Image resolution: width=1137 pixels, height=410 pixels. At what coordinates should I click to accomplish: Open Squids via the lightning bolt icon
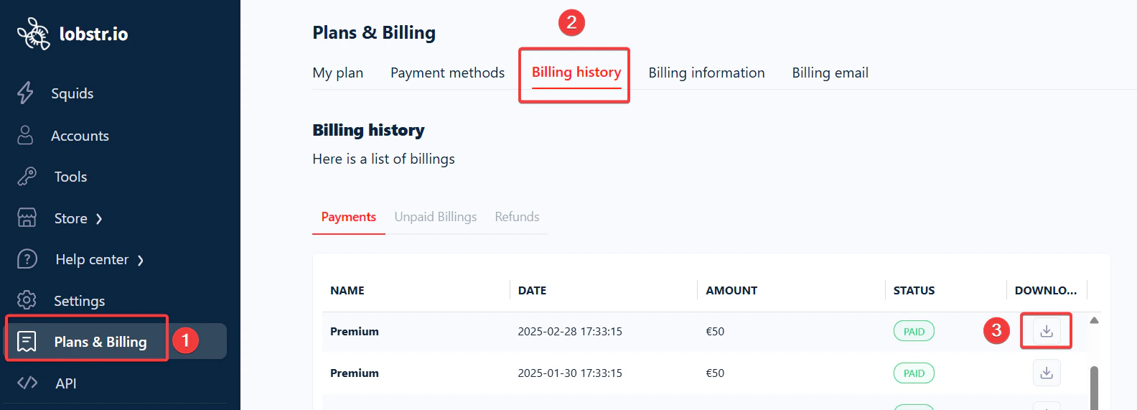[x=26, y=93]
